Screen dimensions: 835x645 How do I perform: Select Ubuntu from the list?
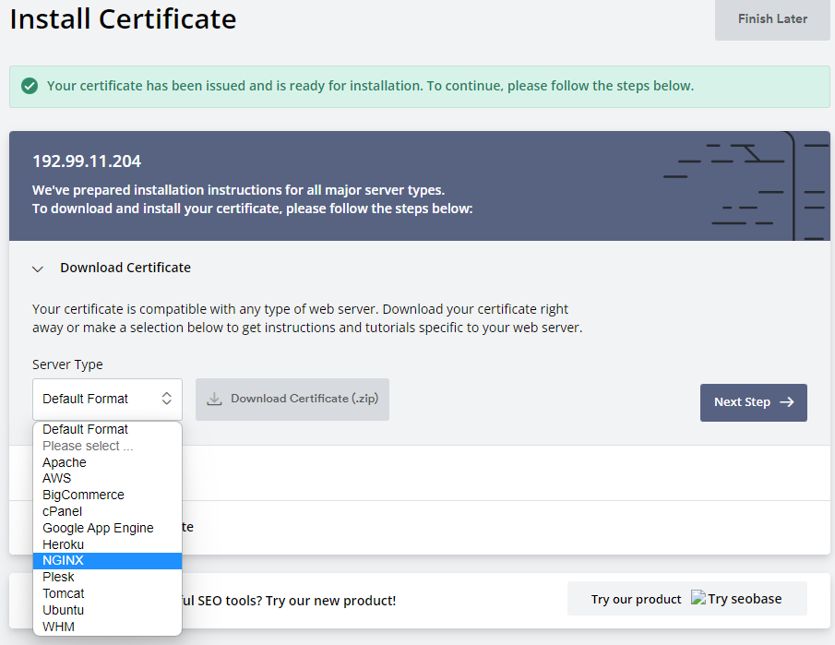108,610
